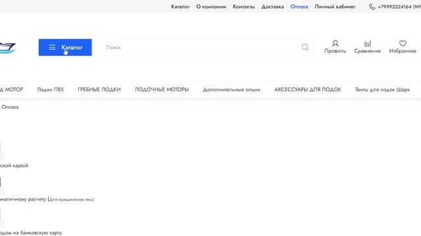Viewport: 421px width, 236px height.
Task: Click the '(Для юридических лиц)' text
Action: pos(71,199)
